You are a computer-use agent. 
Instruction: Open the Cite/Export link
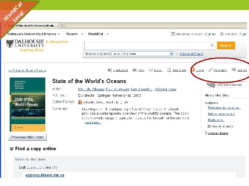121,70
